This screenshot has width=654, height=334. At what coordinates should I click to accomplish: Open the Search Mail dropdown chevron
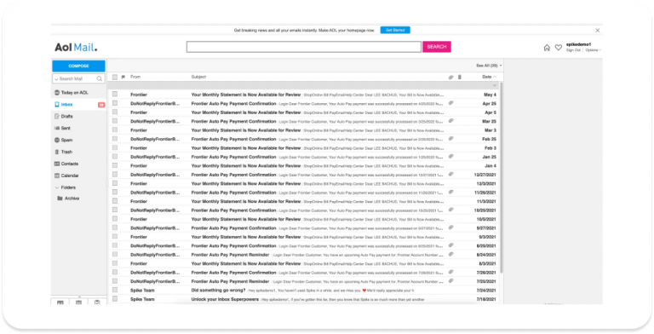56,79
